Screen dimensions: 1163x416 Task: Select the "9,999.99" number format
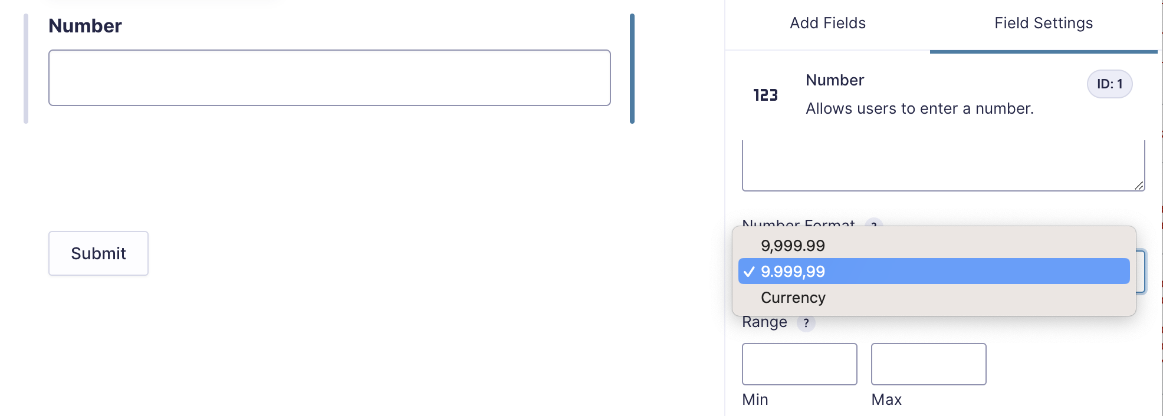click(793, 246)
